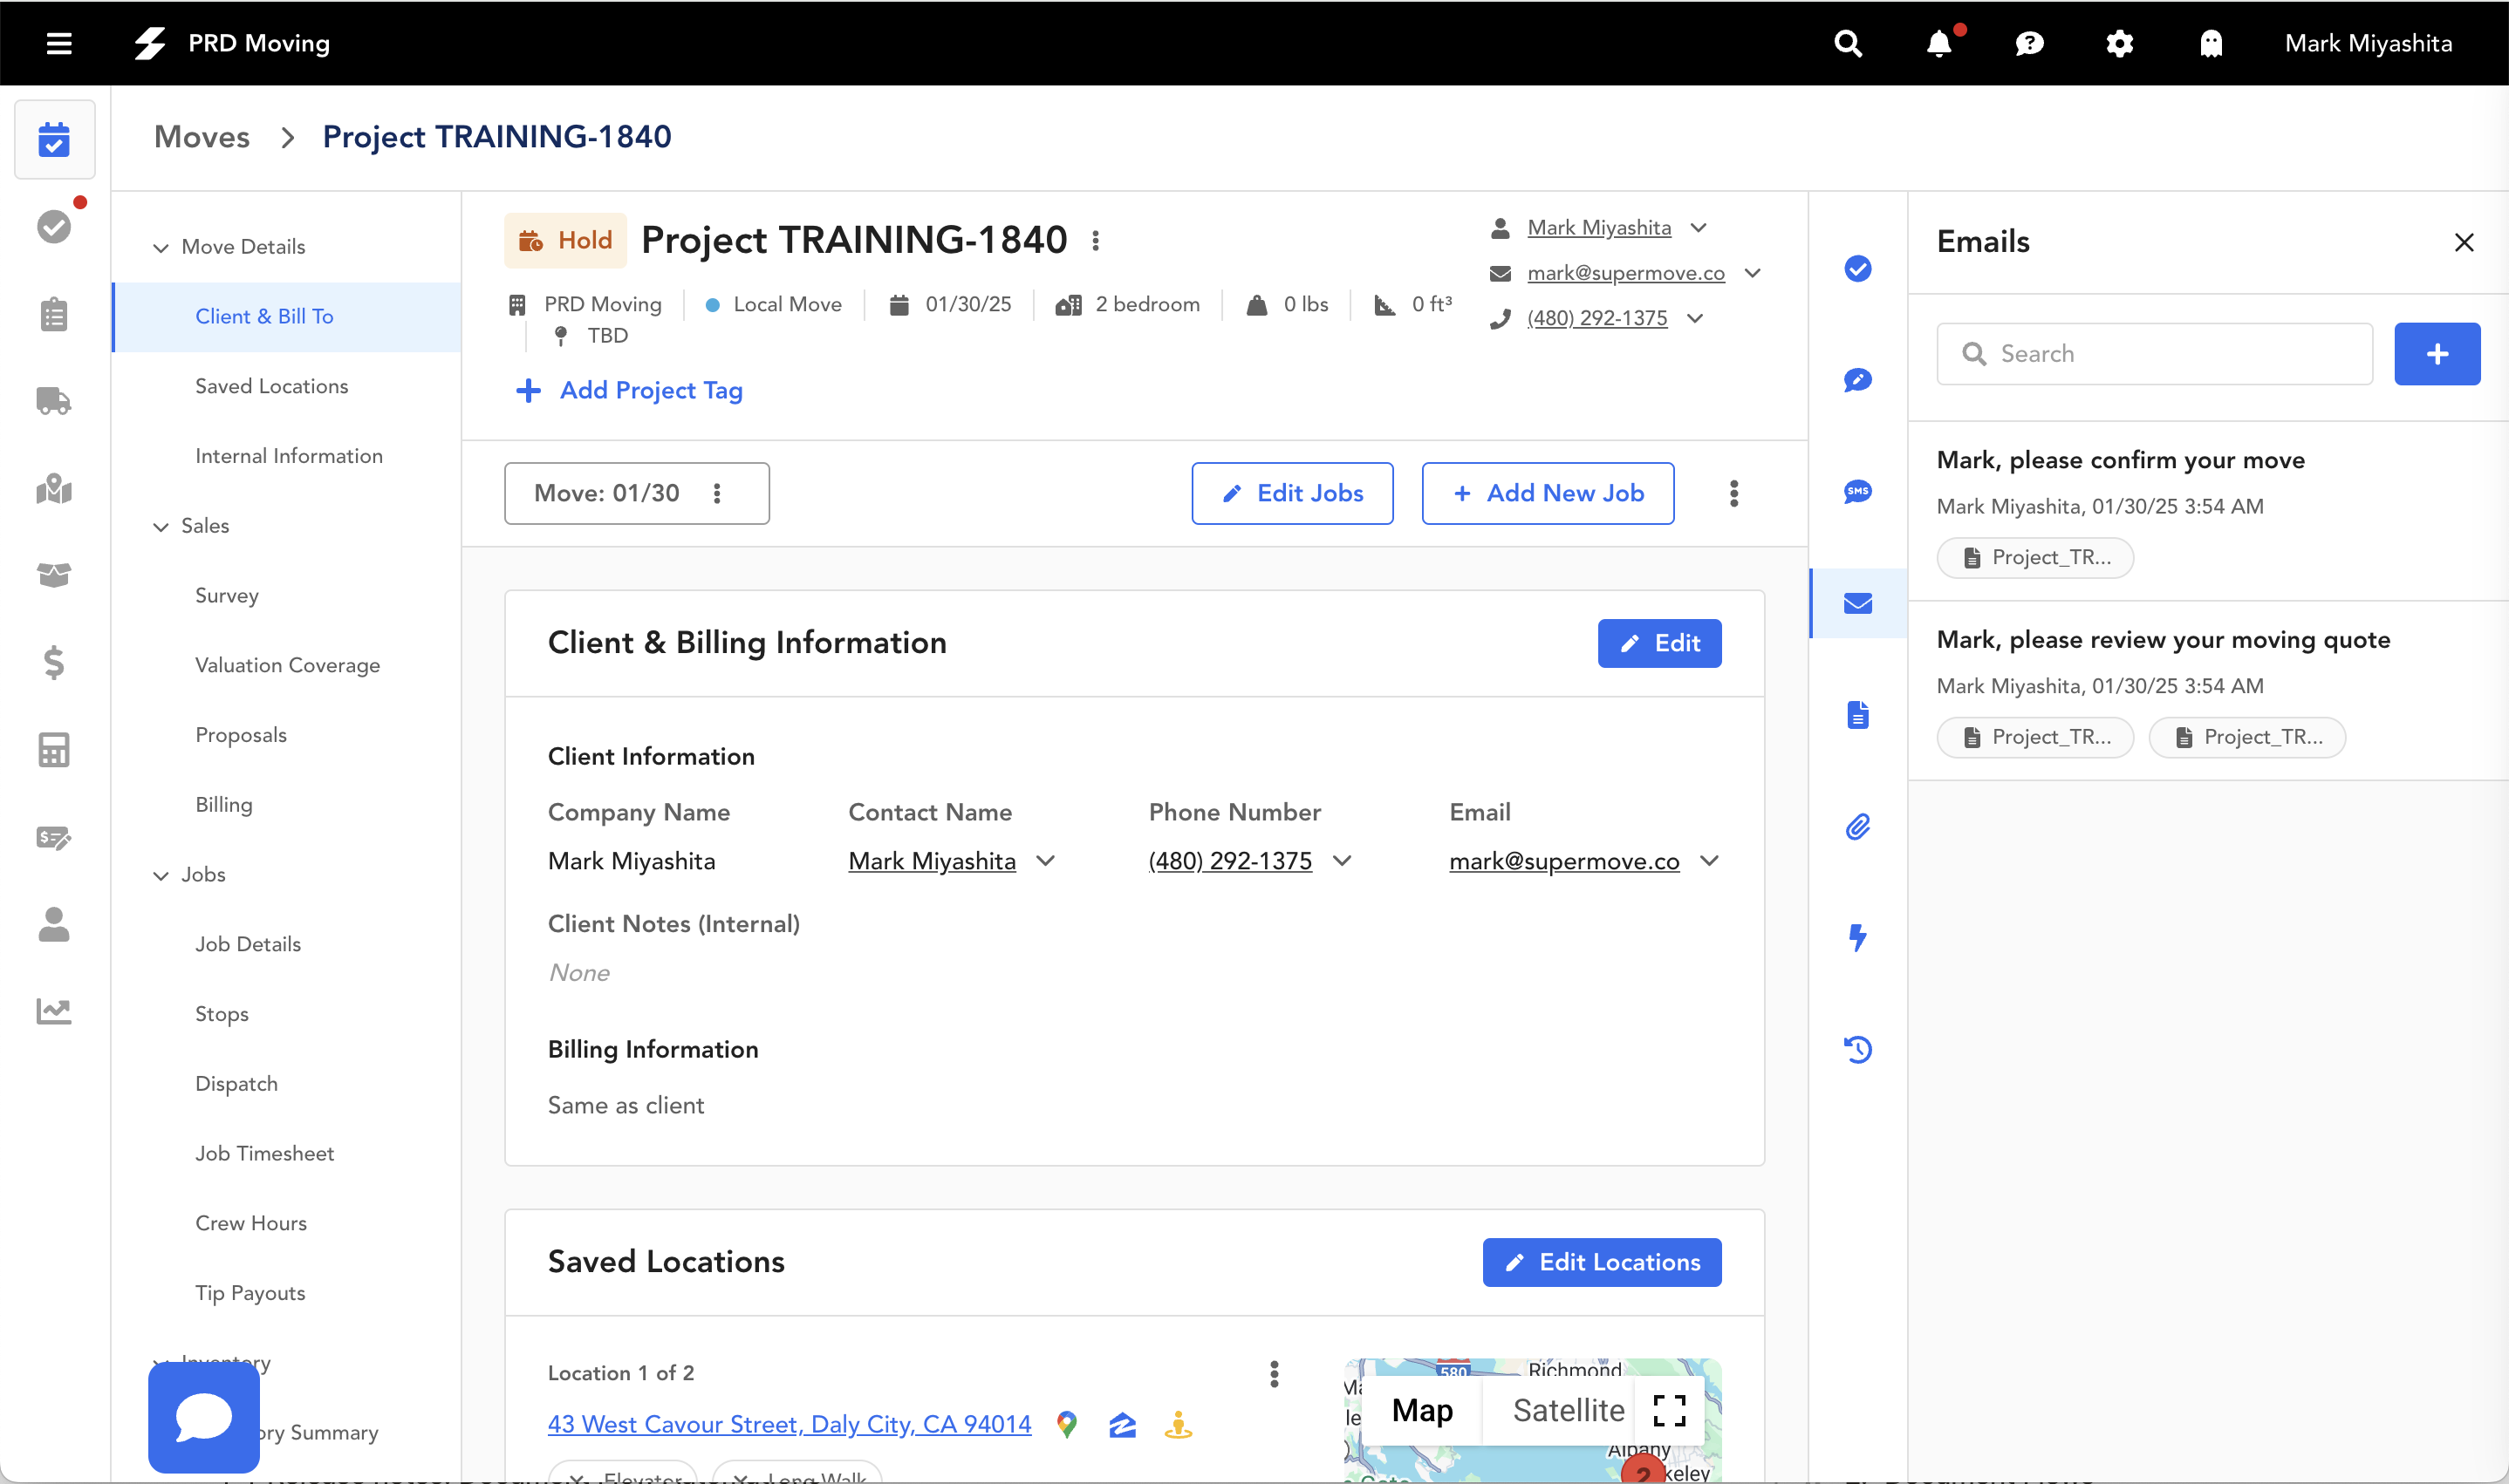Toggle map fullscreen view
This screenshot has width=2509, height=1484.
(1669, 1411)
